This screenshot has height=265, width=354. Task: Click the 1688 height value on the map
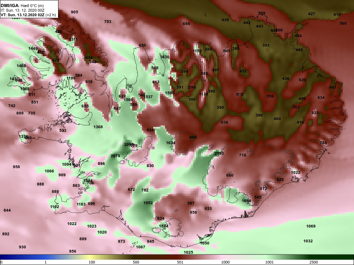(x=246, y=201)
